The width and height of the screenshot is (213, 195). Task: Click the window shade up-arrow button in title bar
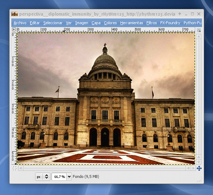point(180,14)
